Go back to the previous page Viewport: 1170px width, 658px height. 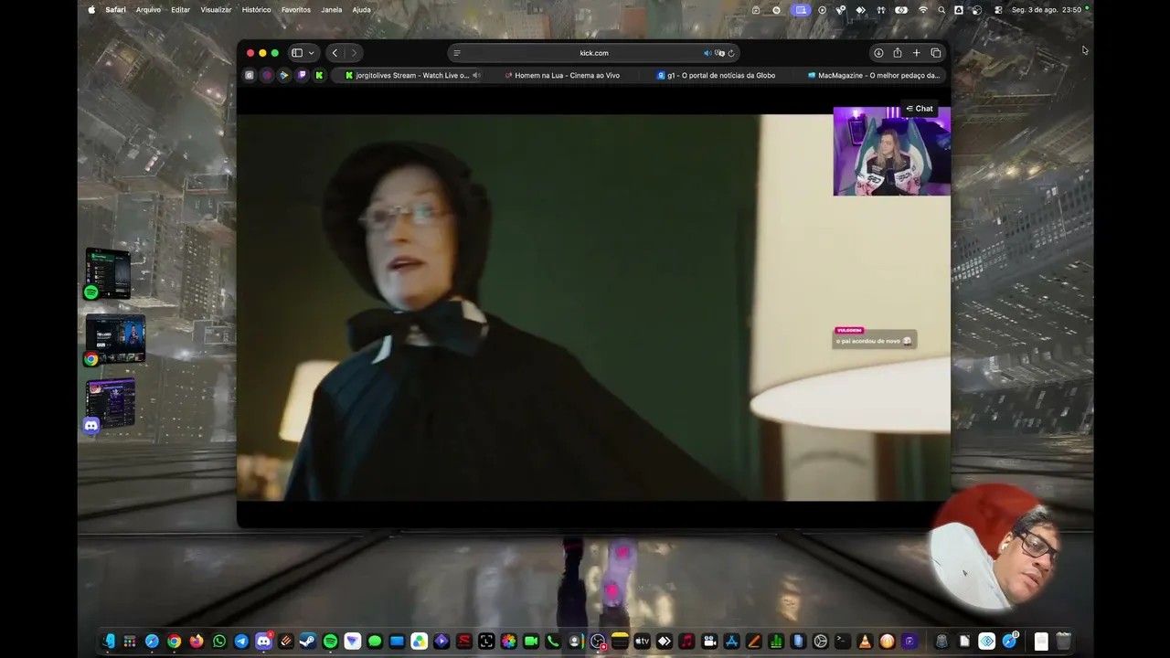[x=335, y=53]
